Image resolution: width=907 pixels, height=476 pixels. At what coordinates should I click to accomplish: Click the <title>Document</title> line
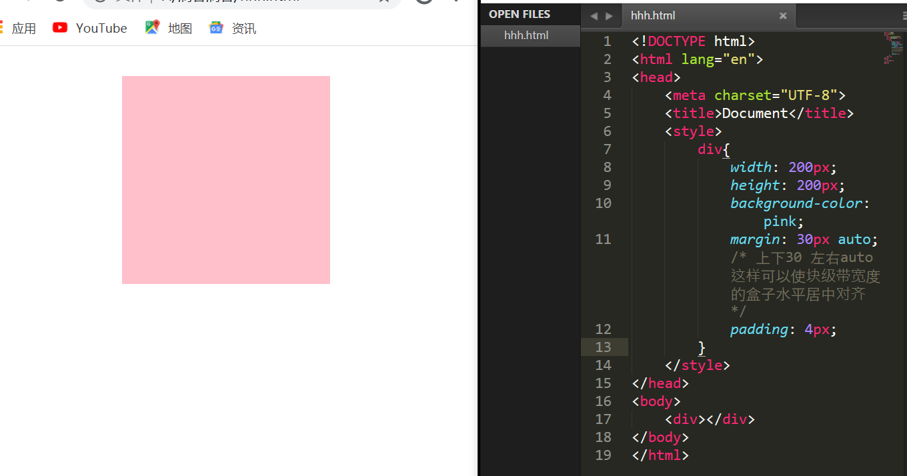pos(759,113)
